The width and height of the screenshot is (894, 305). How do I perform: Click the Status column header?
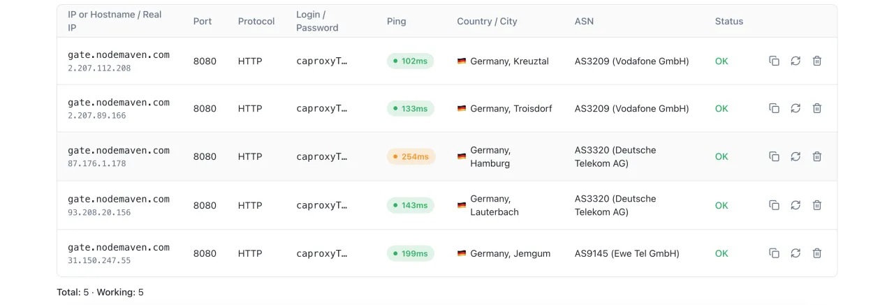pos(728,21)
